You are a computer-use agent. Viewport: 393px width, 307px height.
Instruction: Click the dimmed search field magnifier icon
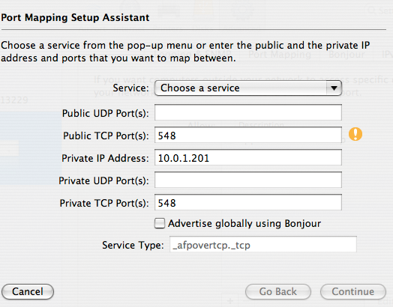372,10
